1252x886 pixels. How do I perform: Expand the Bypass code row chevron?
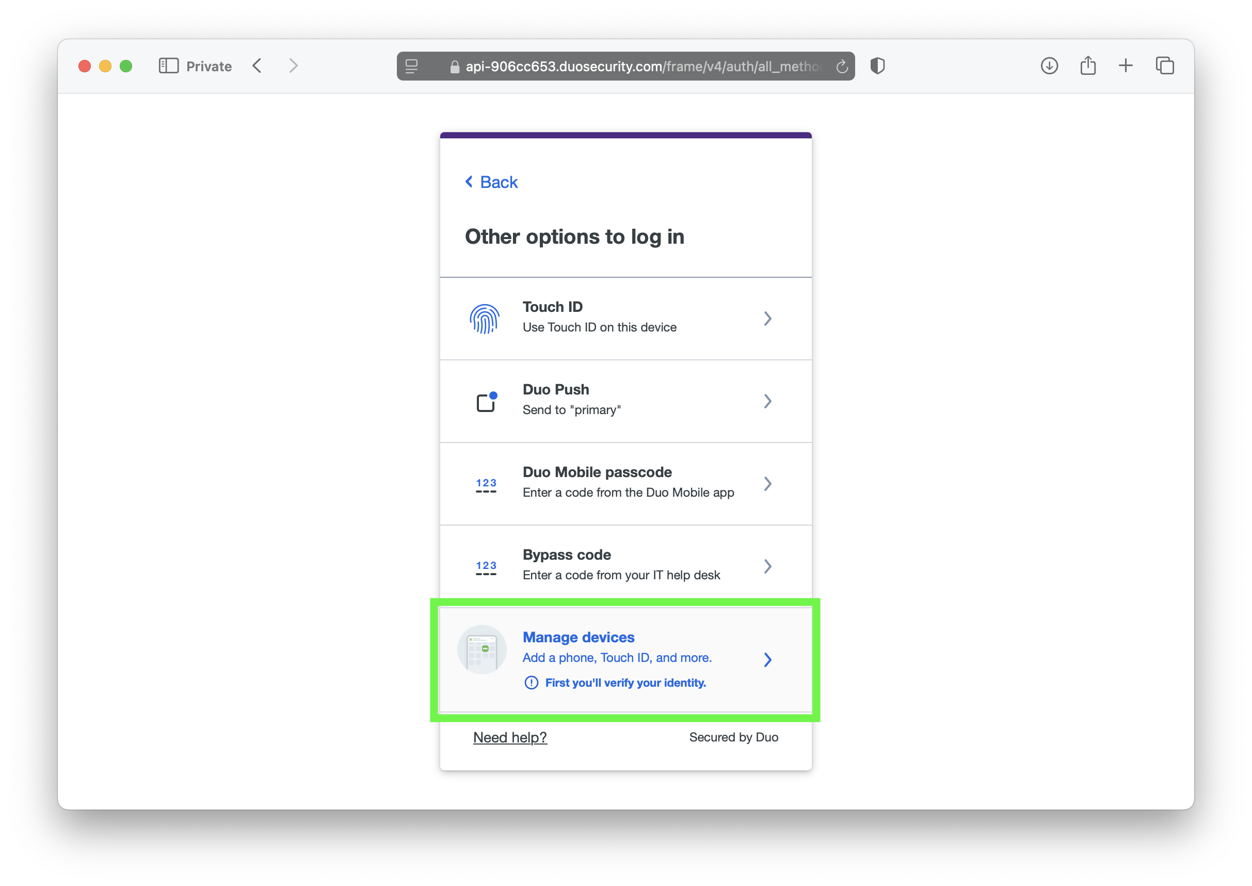coord(768,566)
